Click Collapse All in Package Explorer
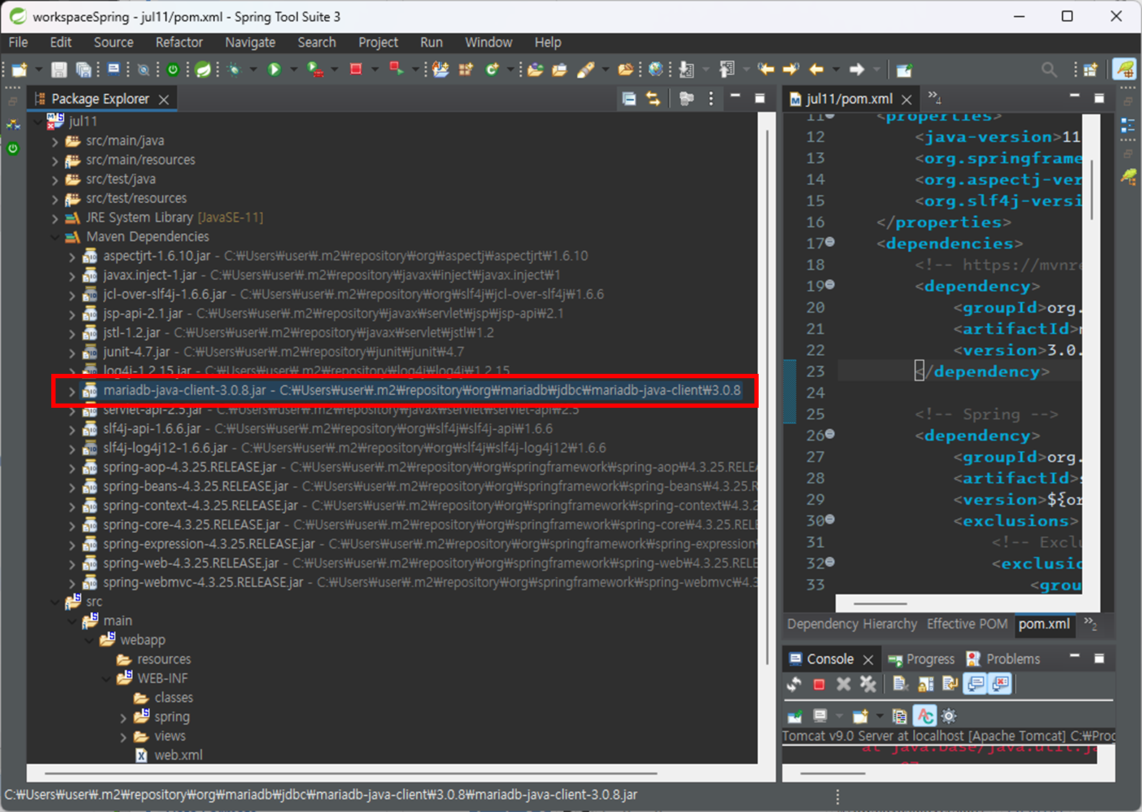Screen dimensions: 1142x812 click(629, 99)
